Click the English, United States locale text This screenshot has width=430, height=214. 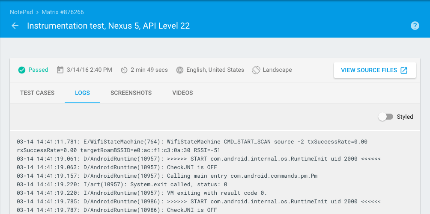[x=215, y=70]
